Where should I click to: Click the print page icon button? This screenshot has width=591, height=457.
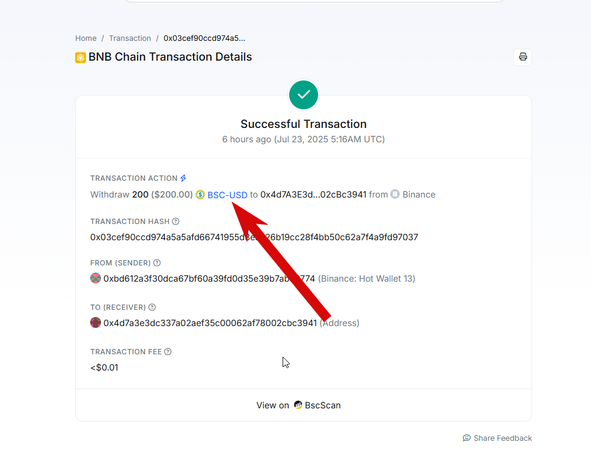(x=522, y=57)
